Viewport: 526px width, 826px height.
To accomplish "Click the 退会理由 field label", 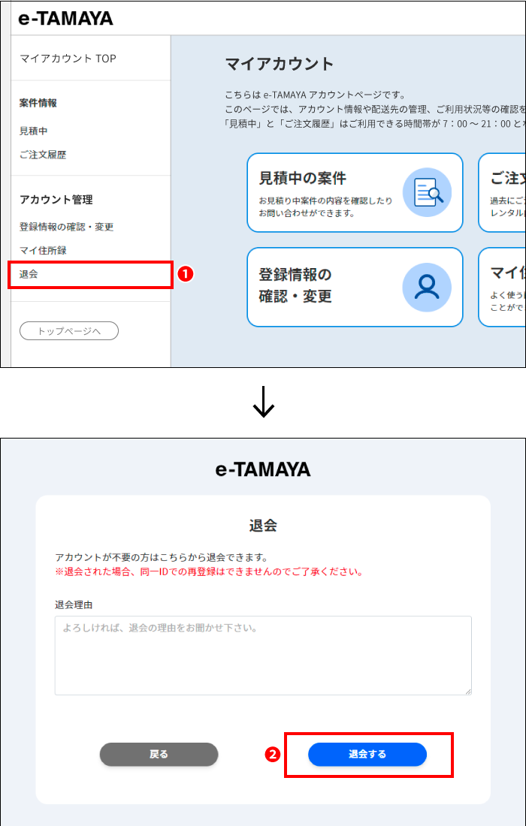I will [74, 604].
